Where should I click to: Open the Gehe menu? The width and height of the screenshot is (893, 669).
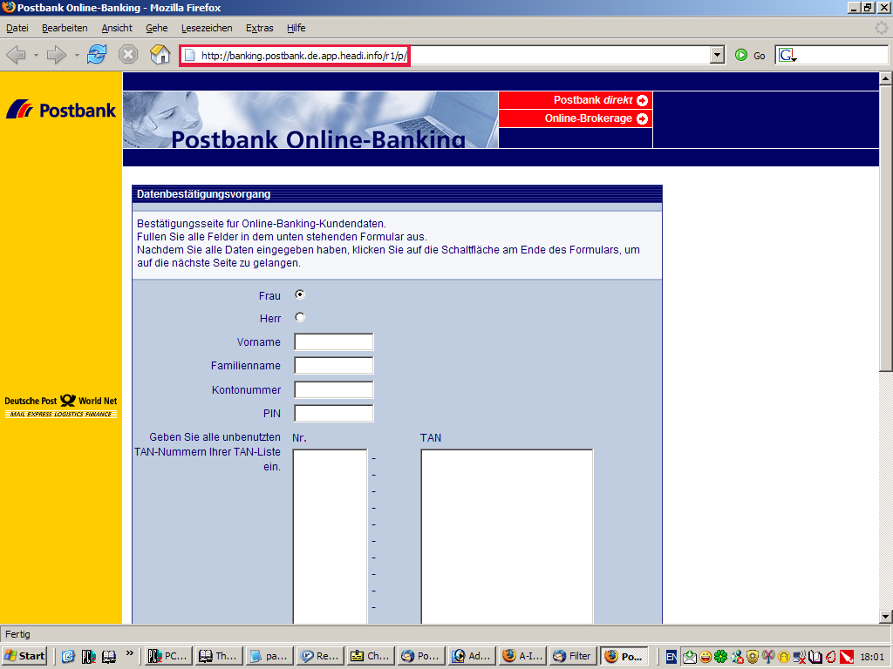point(157,28)
